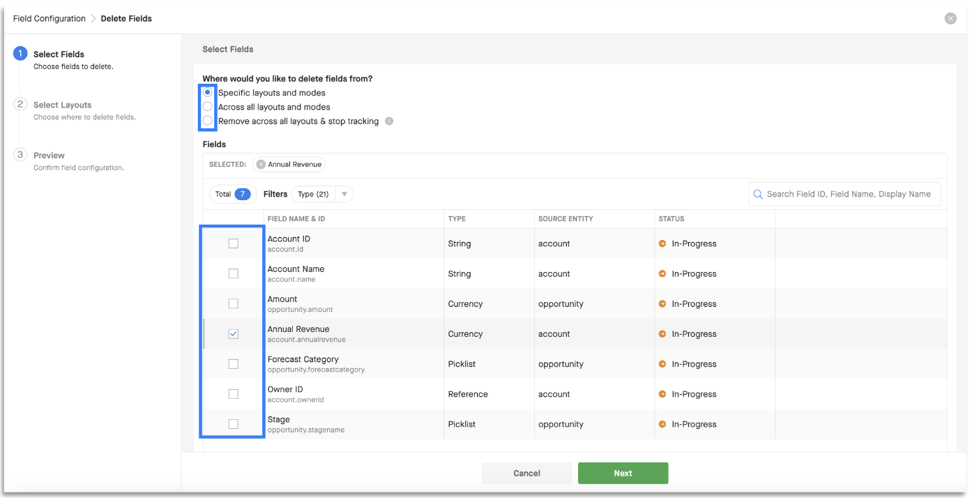This screenshot has width=972, height=498.
Task: Tick the Amount field checkbox
Action: click(x=234, y=304)
